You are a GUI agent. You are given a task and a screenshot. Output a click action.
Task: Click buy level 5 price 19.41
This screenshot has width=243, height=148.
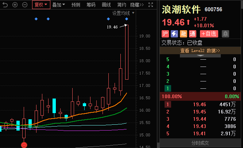click(200, 133)
